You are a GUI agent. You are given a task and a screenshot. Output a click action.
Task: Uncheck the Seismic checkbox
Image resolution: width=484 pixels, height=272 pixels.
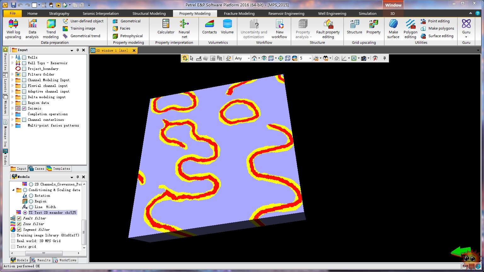coord(24,108)
